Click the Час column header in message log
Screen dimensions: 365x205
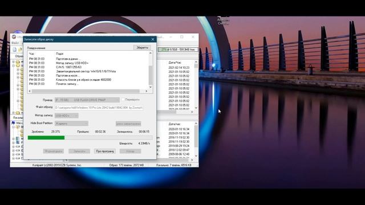coord(31,54)
